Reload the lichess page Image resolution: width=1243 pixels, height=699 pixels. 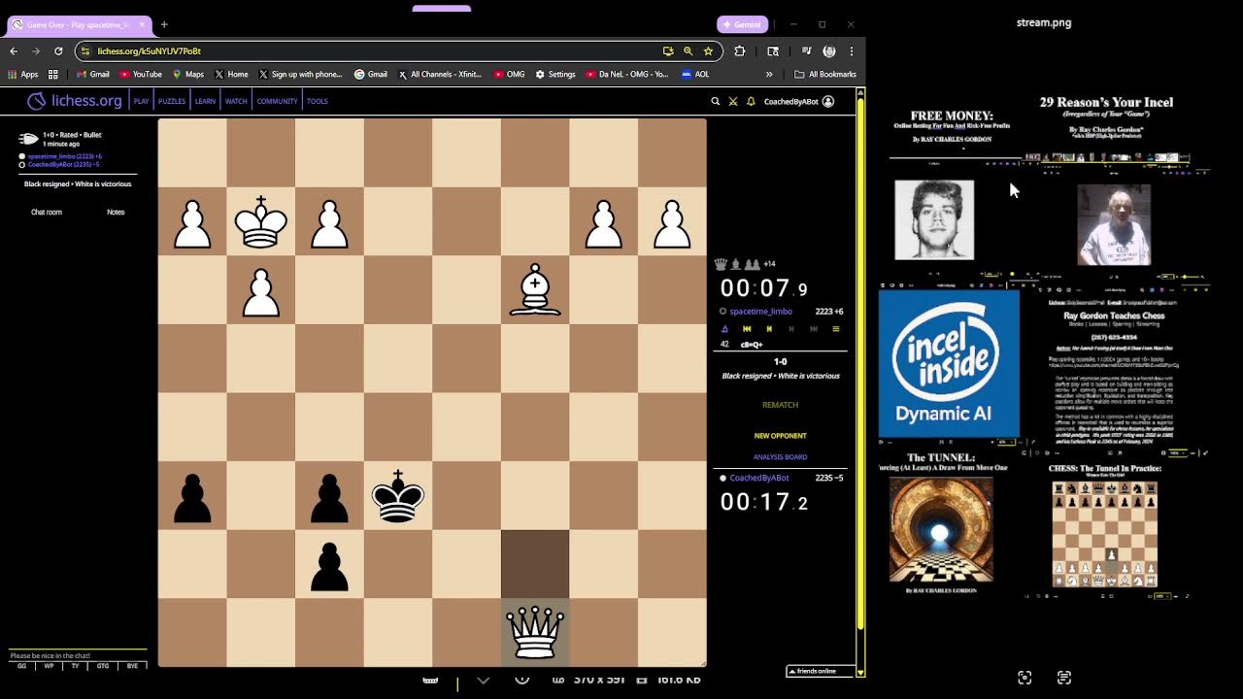tap(58, 50)
